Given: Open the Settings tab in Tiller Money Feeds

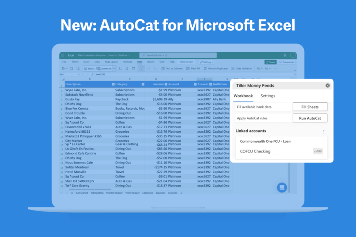Looking at the screenshot, I should [x=268, y=96].
